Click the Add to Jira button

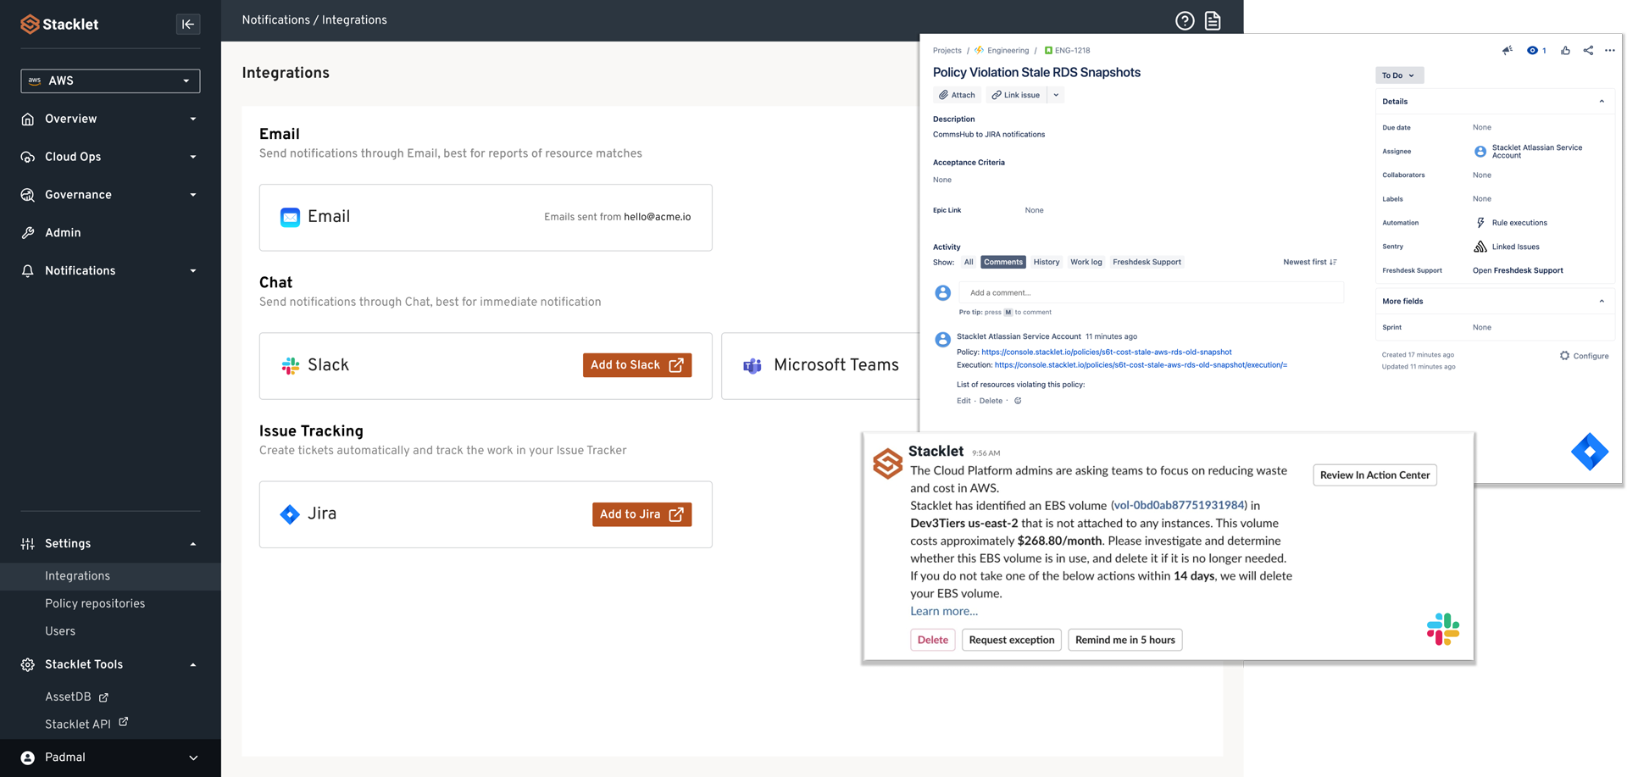click(x=641, y=514)
